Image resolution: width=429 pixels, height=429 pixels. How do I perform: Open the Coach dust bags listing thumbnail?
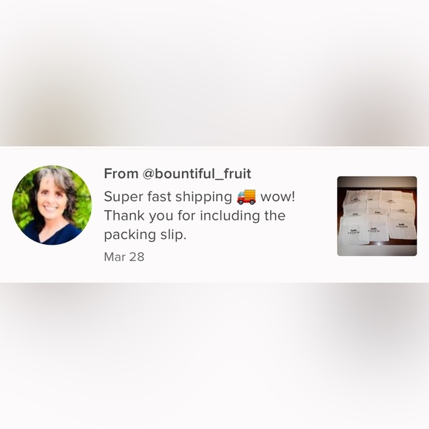tap(377, 216)
